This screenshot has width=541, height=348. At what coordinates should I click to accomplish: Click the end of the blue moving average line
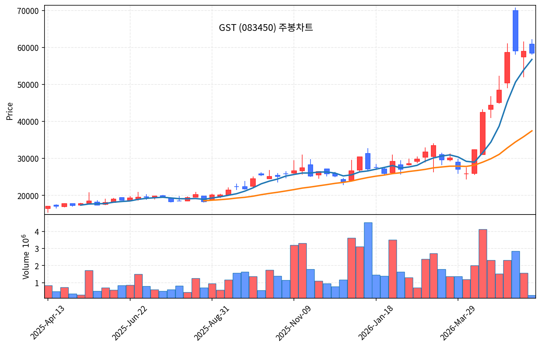[x=532, y=59]
